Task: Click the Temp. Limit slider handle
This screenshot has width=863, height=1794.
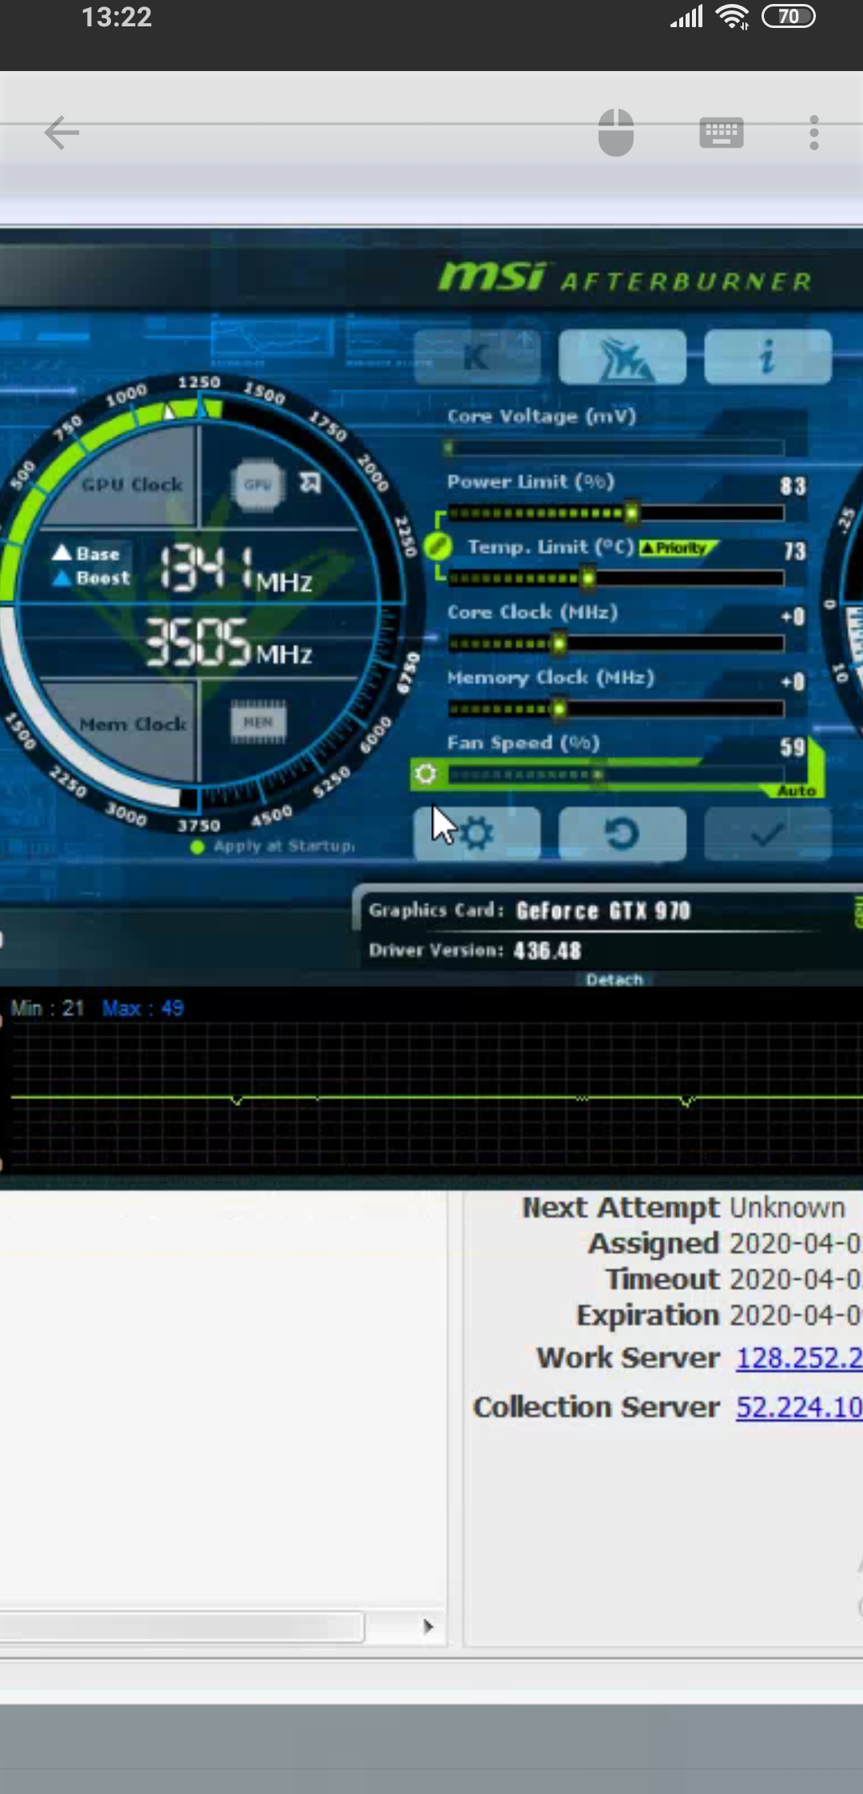Action: point(588,577)
